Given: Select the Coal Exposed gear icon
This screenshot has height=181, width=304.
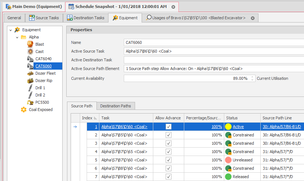Looking at the screenshot, I should click(24, 110).
